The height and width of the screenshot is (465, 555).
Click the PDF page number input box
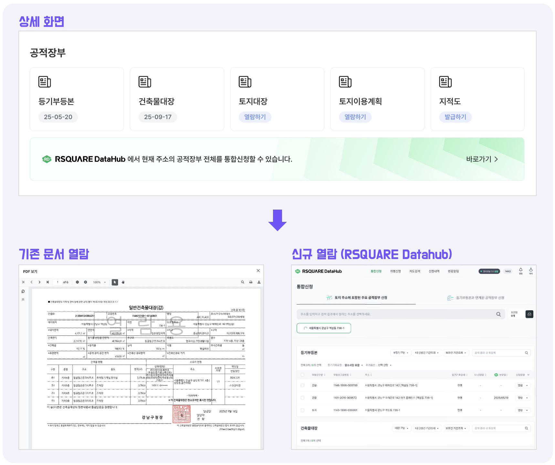58,282
